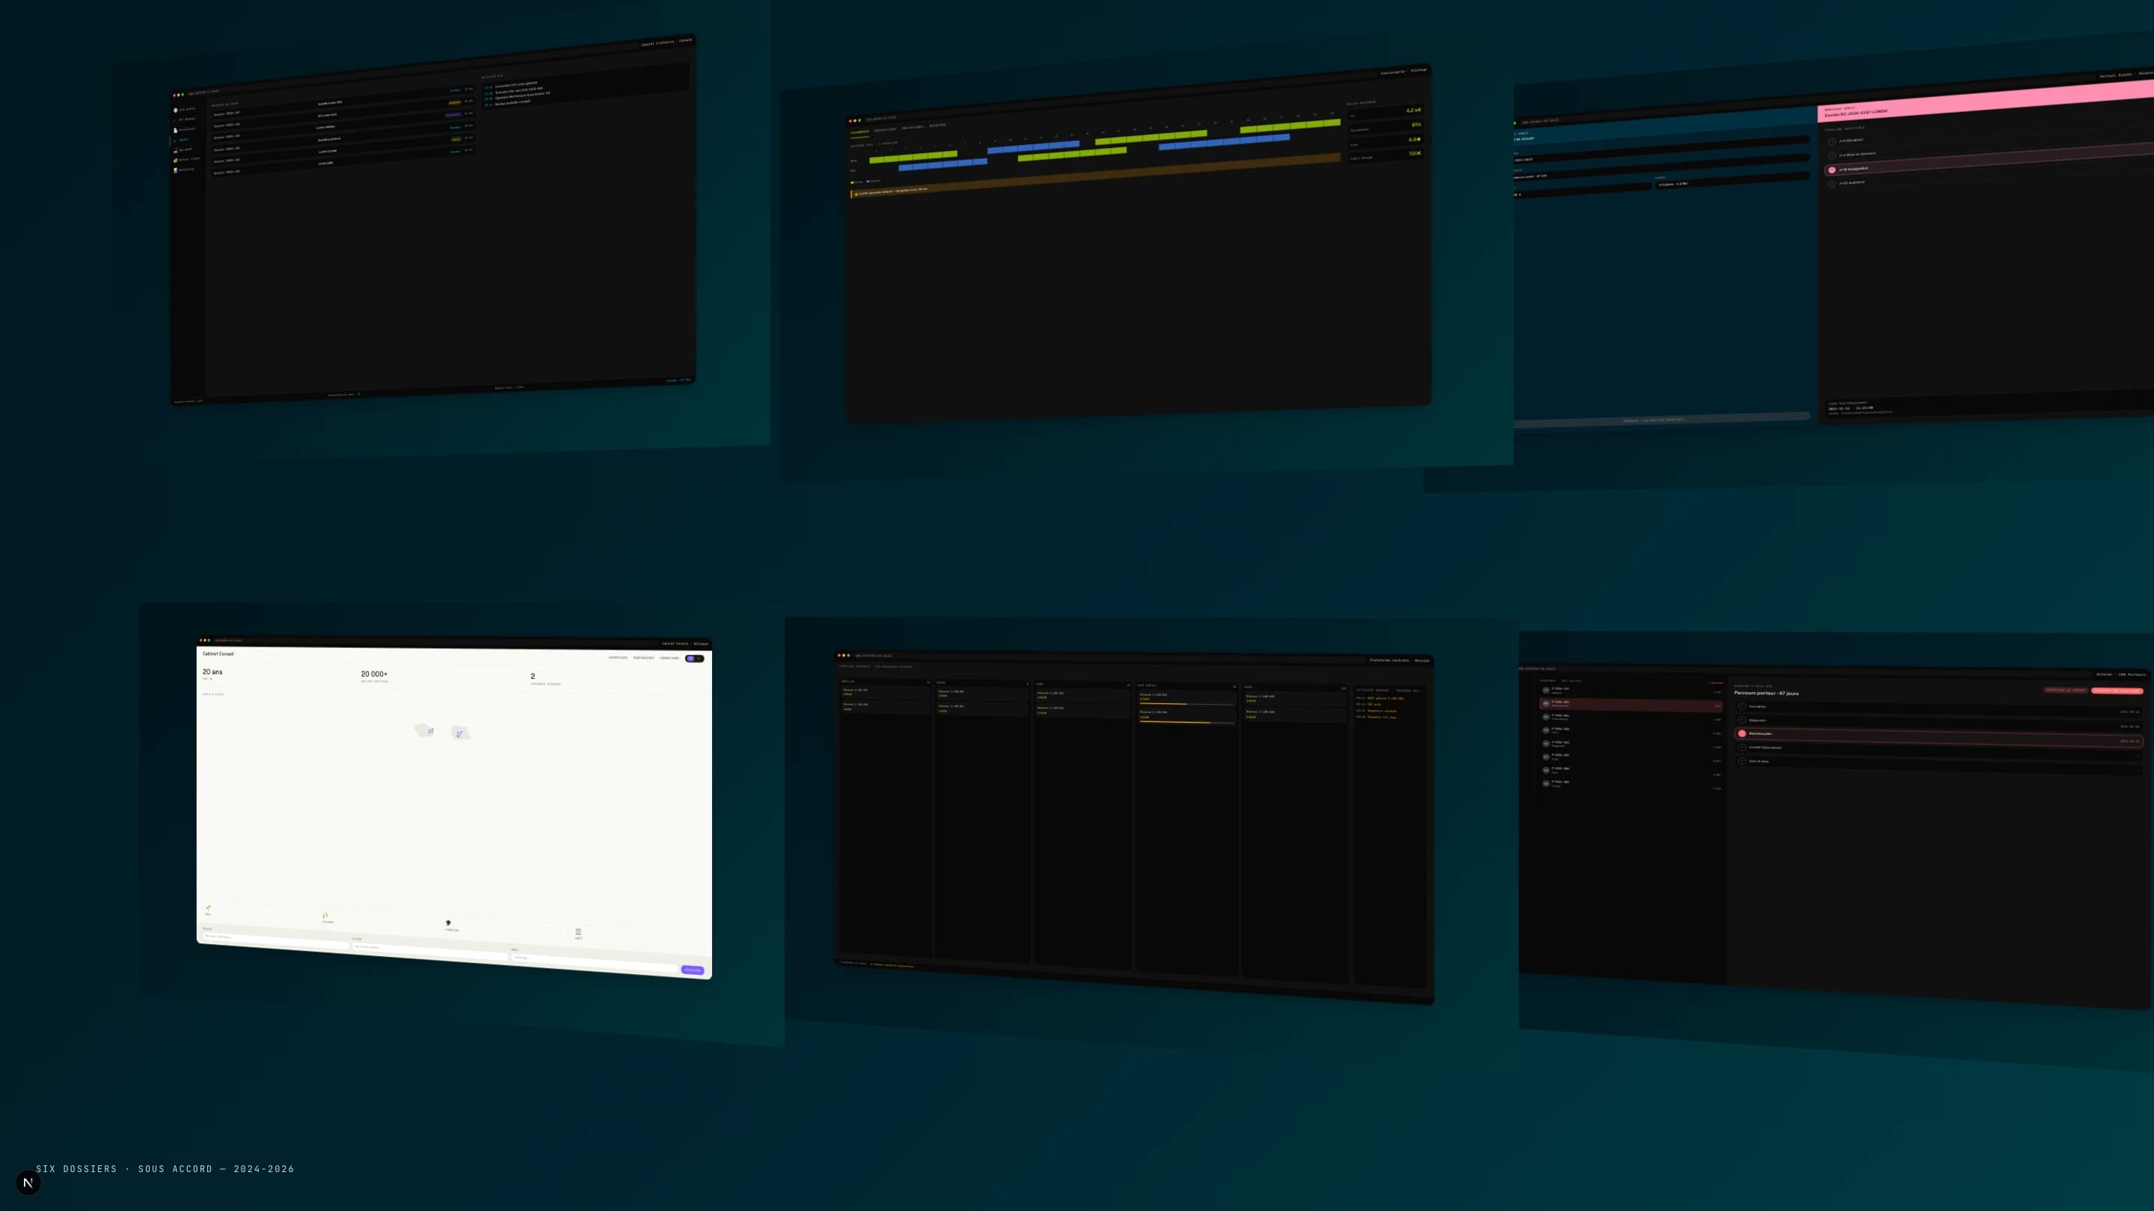This screenshot has height=1211, width=2154.
Task: Click the left map region with purple dots
Action: click(425, 730)
